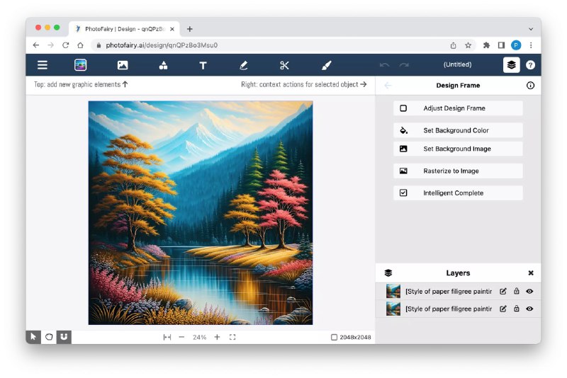Image resolution: width=567 pixels, height=378 pixels.
Task: Lock the first layer
Action: pyautogui.click(x=516, y=291)
